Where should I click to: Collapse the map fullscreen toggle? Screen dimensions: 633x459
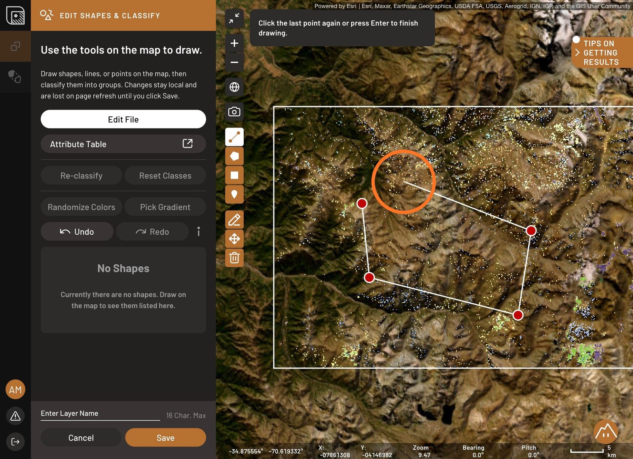click(234, 18)
